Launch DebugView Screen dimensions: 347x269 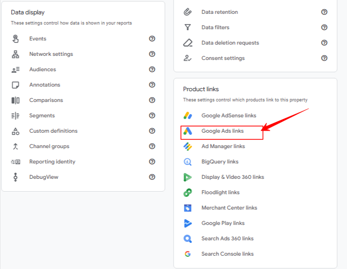point(44,177)
